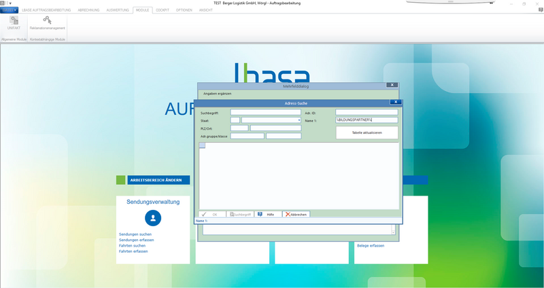
Task: Click the Ort city field
Action: 276,128
